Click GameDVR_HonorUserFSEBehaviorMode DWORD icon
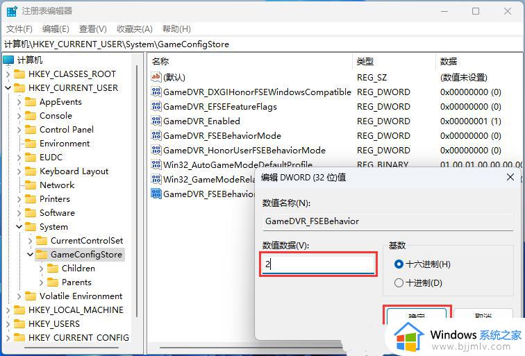The width and height of the screenshot is (525, 356). (x=156, y=150)
